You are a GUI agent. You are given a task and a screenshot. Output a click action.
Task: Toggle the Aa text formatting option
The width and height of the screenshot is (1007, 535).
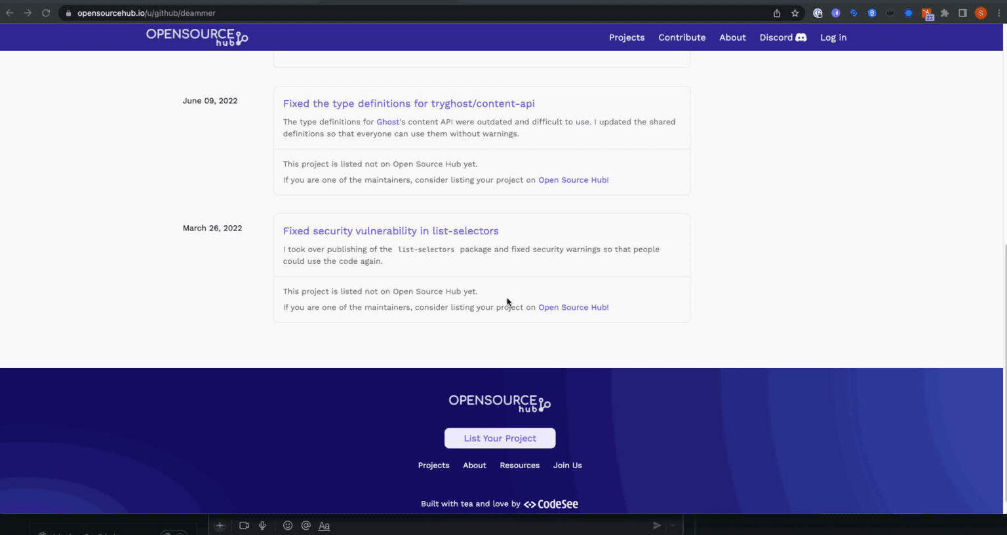point(324,525)
